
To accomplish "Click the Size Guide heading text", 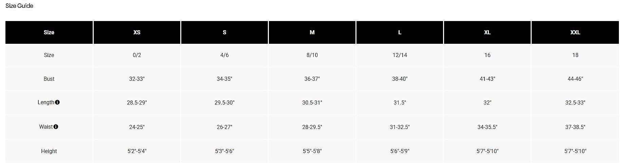I will coord(19,6).
